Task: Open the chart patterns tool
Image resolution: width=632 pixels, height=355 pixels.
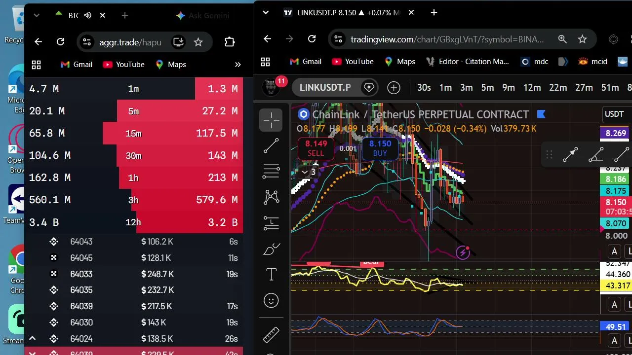Action: point(271,197)
